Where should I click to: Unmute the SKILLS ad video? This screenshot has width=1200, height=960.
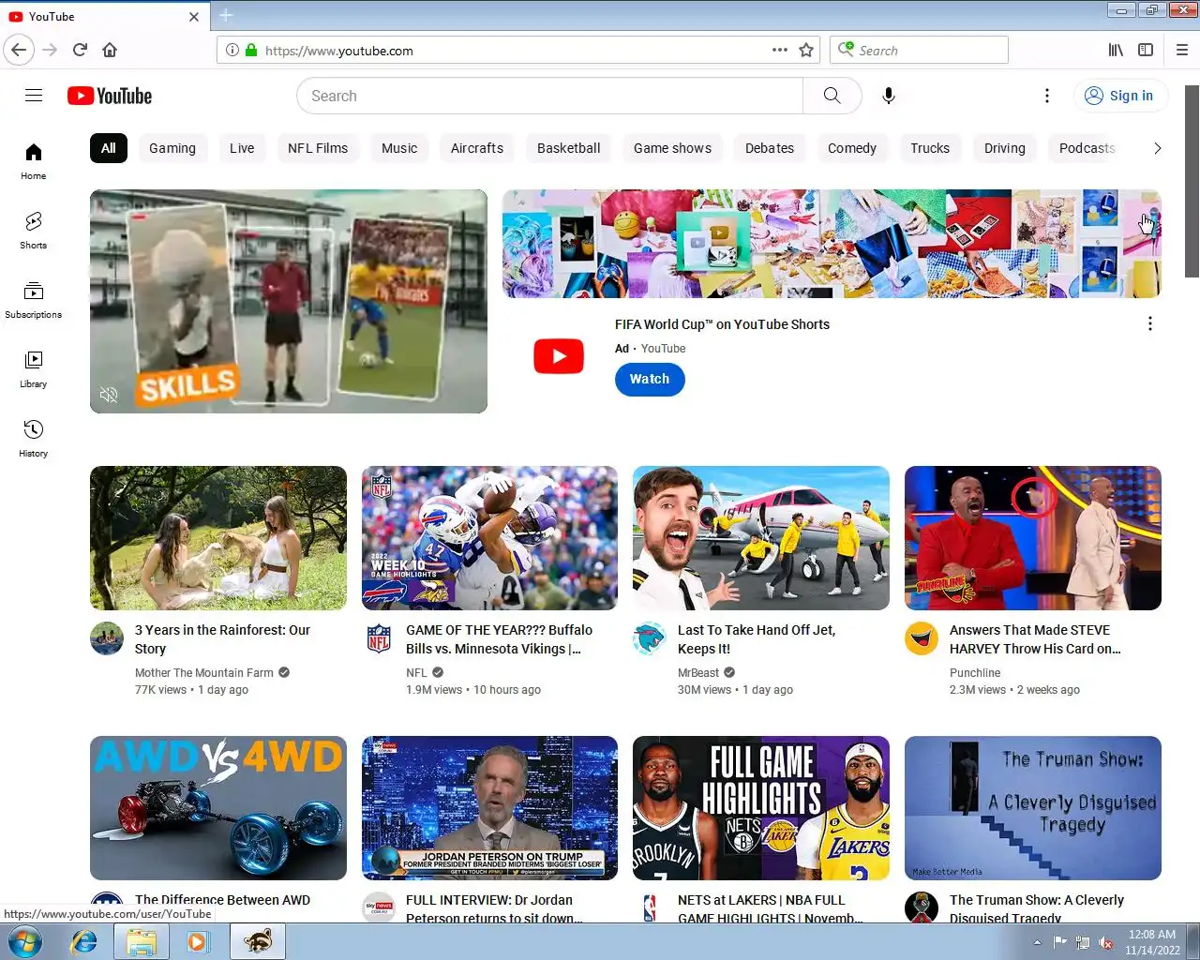tap(109, 395)
